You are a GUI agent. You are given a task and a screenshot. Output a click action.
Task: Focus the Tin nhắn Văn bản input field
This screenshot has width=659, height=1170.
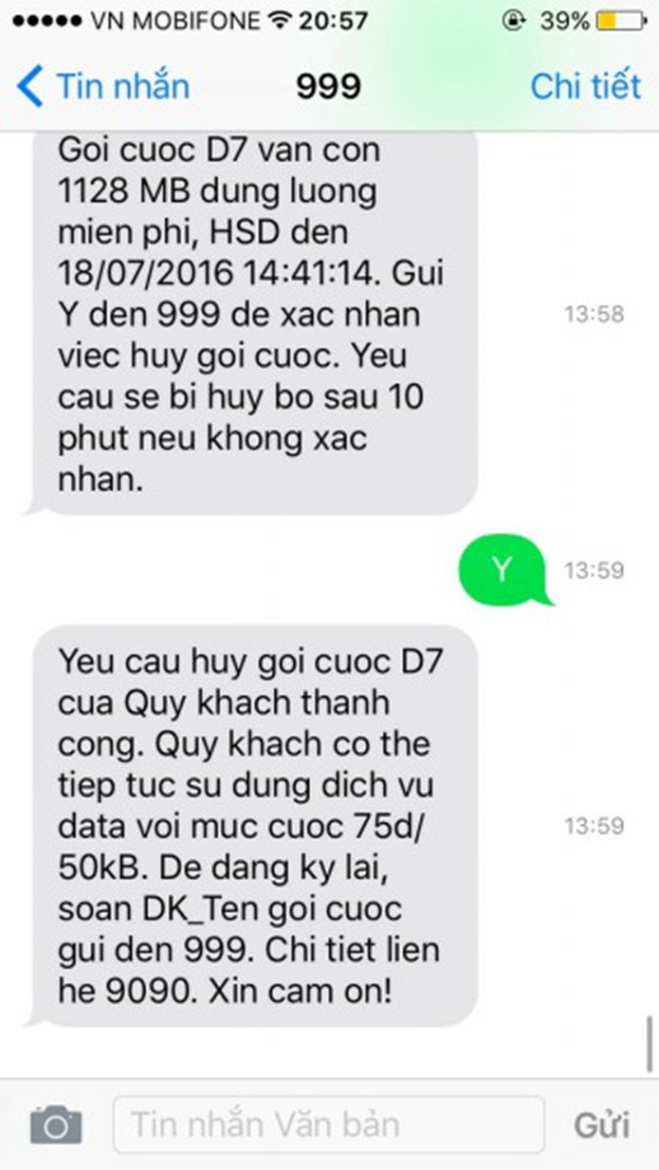coord(329,1125)
